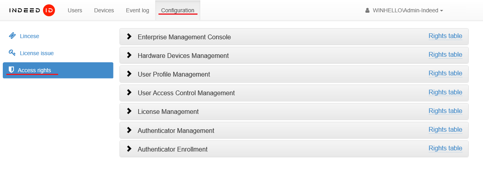The image size is (483, 169).
Task: Expand the License Management chevron
Action: point(129,111)
